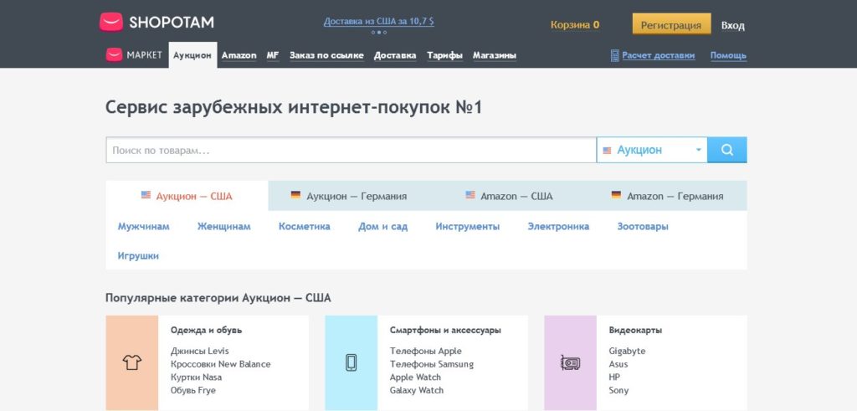Viewport: 857px width, 411px height.
Task: Switch to Amazon — США tab
Action: point(509,197)
